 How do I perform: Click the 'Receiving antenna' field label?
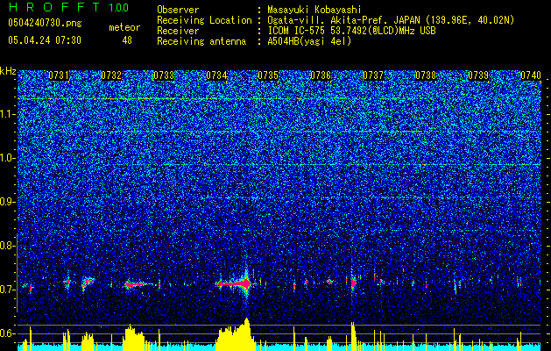201,41
